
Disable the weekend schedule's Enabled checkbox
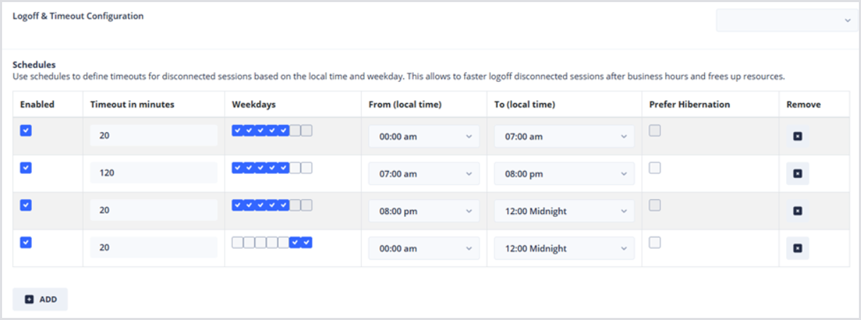(x=25, y=242)
